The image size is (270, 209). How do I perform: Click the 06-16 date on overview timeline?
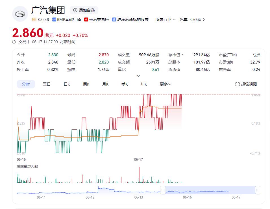pos(187,197)
